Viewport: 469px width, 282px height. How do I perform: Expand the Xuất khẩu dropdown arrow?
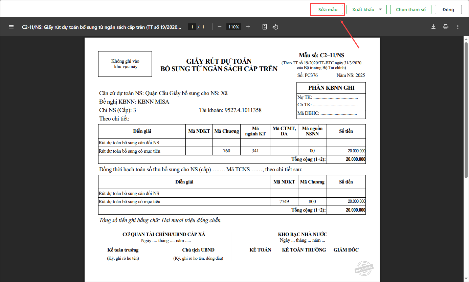coord(381,9)
